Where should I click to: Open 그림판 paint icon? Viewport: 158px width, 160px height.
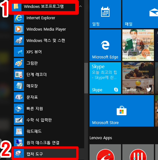point(19,63)
